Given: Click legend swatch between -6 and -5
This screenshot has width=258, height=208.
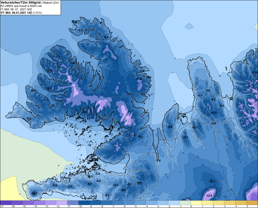Looking at the screenshot, I should 129,203.
